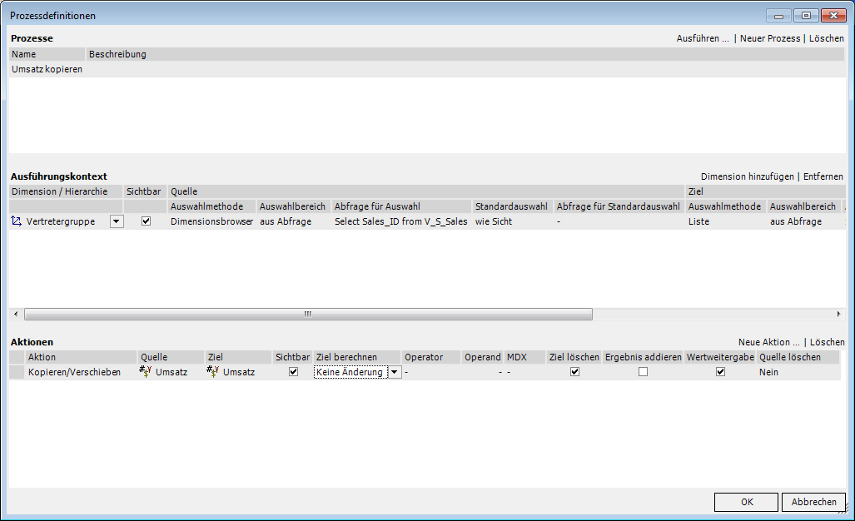Click Neue Aktion link
The image size is (855, 521).
[768, 342]
